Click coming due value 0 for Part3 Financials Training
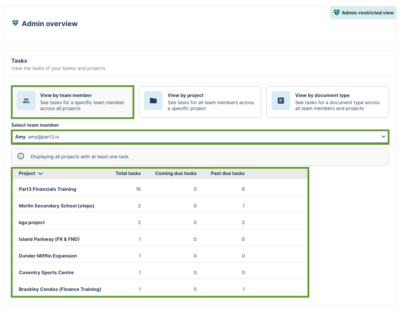This screenshot has height=313, width=403. pyautogui.click(x=195, y=189)
